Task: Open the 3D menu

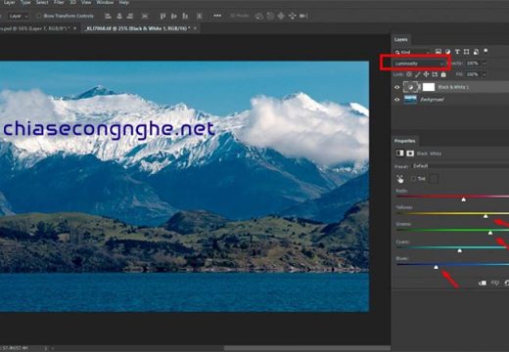Action: [73, 3]
